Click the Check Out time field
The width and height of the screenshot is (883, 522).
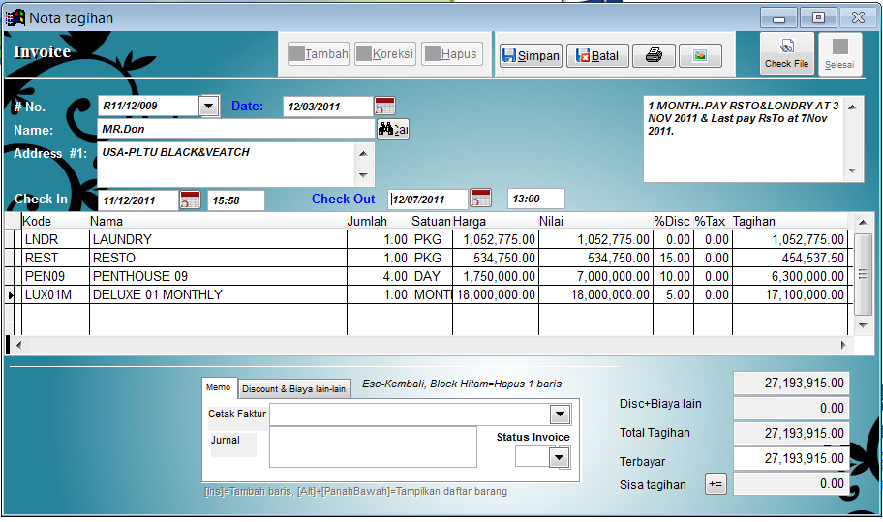(x=535, y=200)
